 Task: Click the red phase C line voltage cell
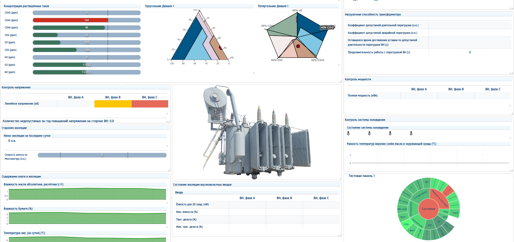click(x=150, y=104)
